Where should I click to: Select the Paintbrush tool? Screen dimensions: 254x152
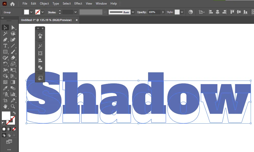(x=13, y=52)
